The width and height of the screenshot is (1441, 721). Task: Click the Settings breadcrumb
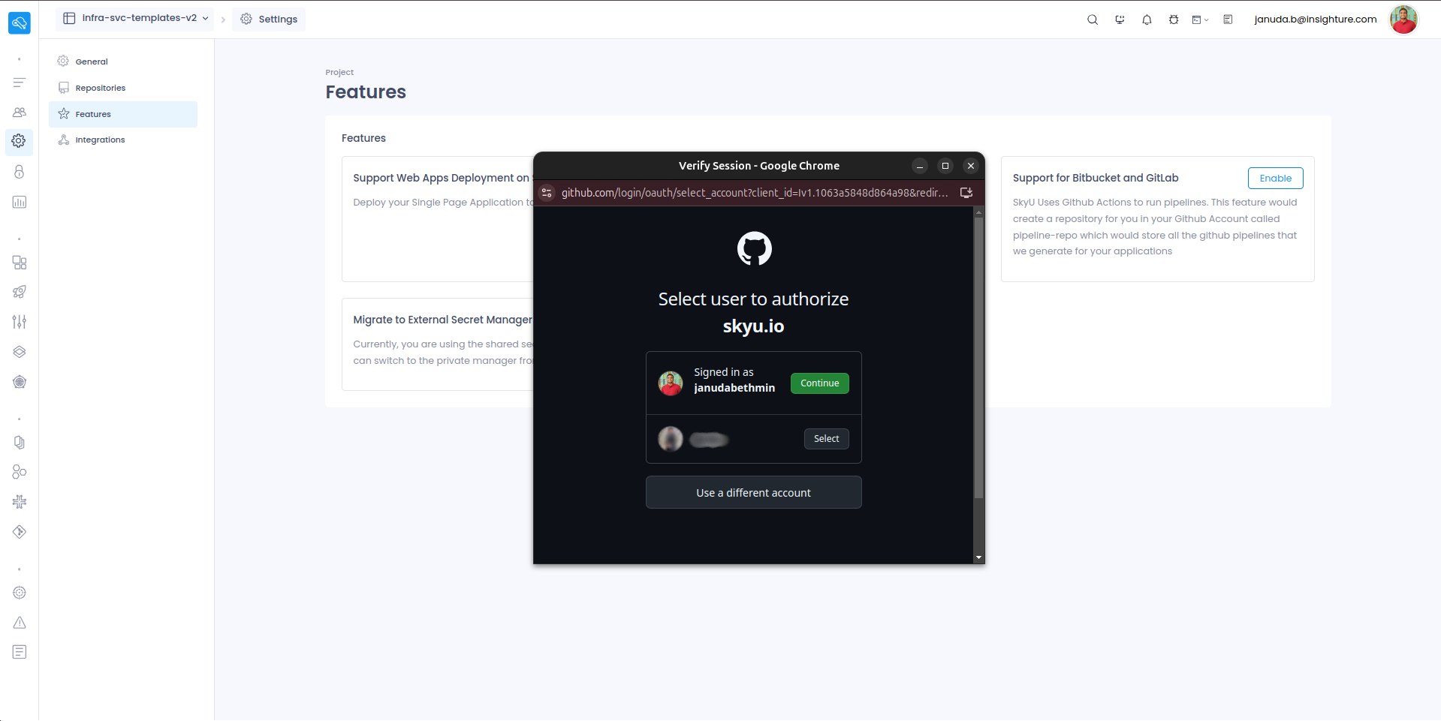pos(269,19)
